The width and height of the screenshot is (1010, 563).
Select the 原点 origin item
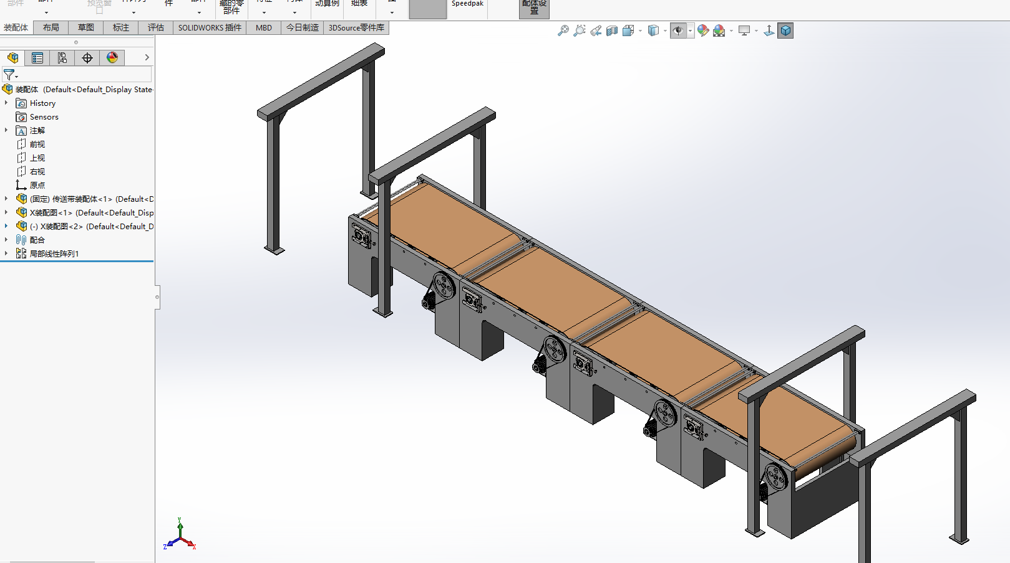tap(31, 186)
